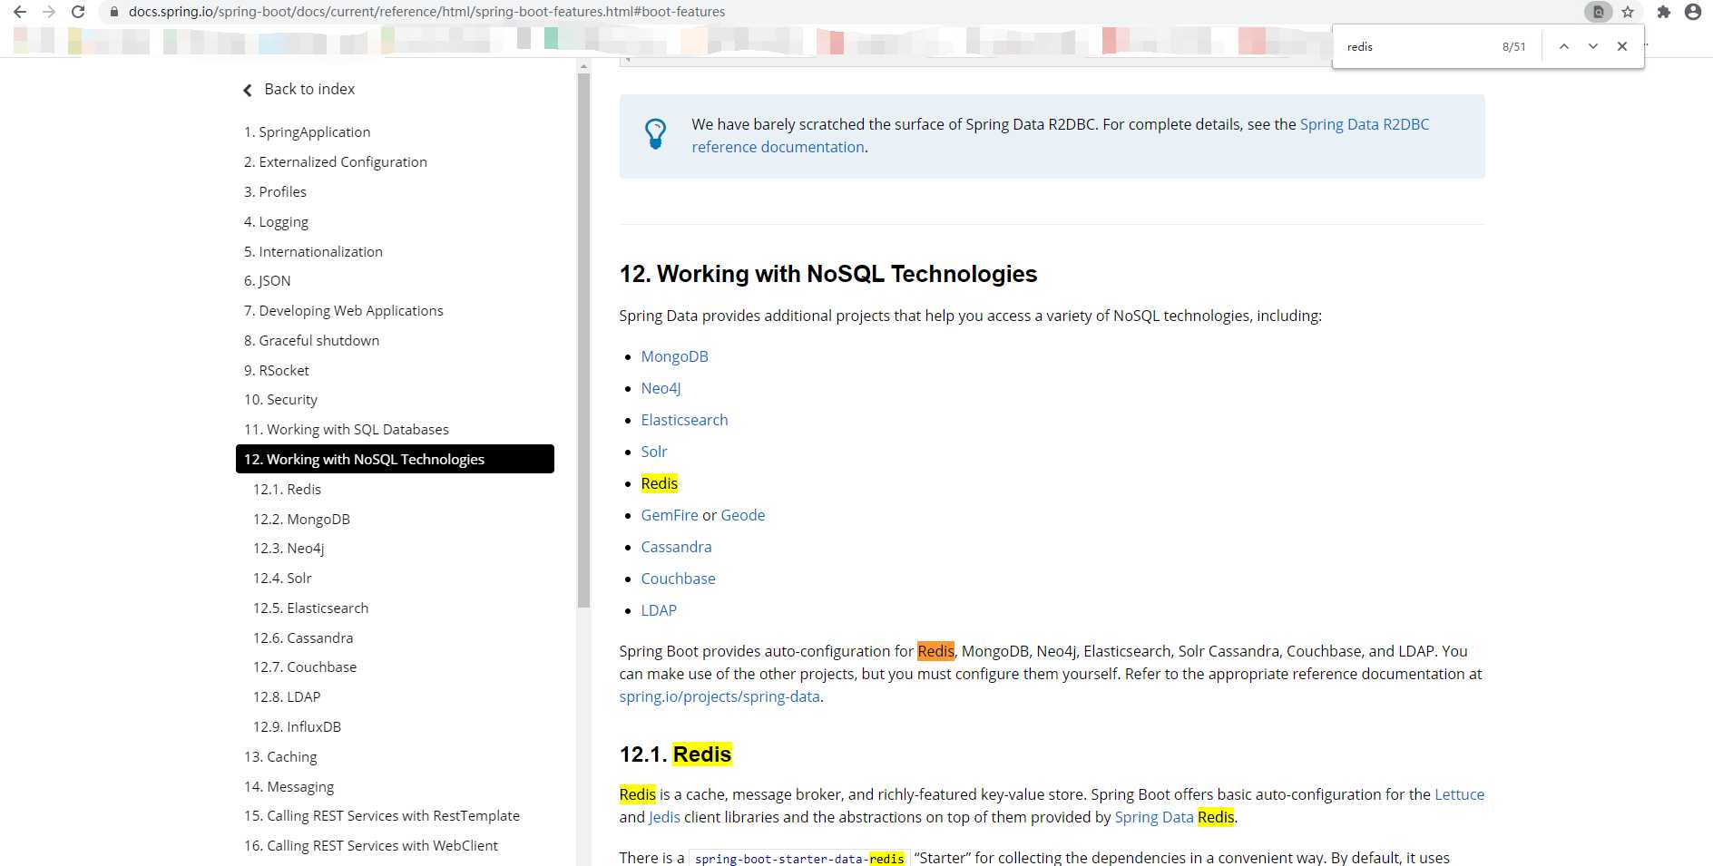The image size is (1713, 866).
Task: Open section 2. Externalized Configuration
Action: [x=335, y=162]
